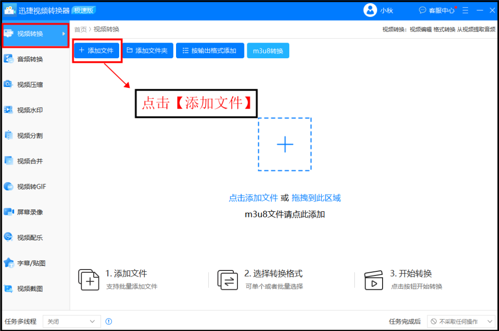
Task: Click the 视频配乐 music icon
Action: coord(8,238)
